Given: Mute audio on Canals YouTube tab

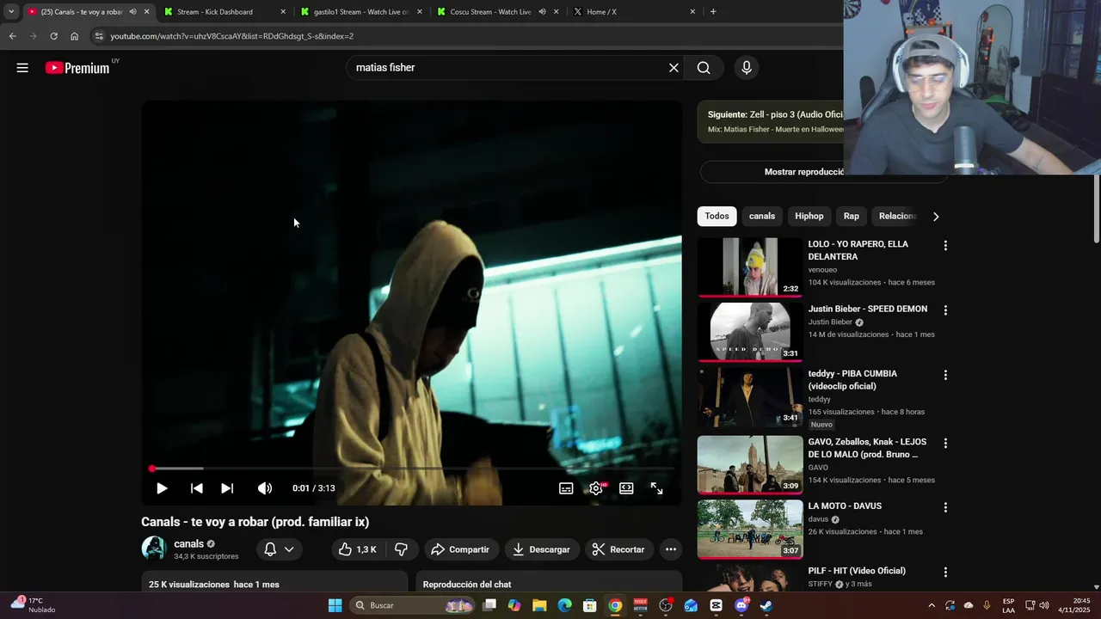Looking at the screenshot, I should tap(132, 12).
